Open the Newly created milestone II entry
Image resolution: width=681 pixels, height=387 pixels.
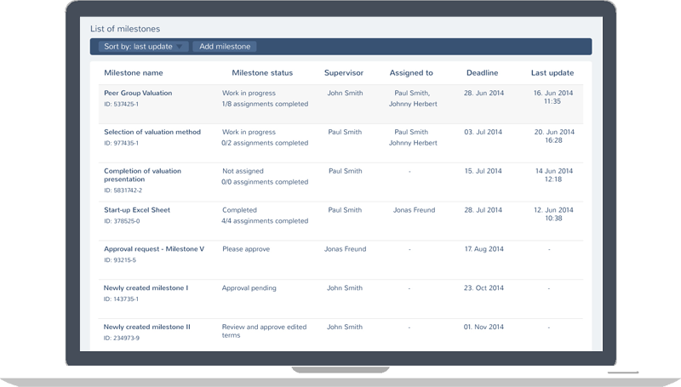click(x=146, y=327)
